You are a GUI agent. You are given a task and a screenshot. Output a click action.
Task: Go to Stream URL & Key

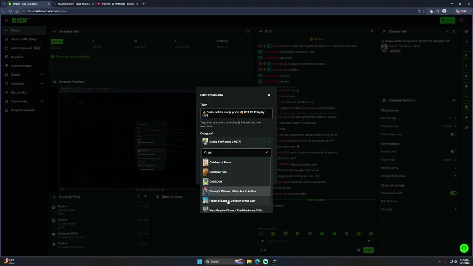[24, 39]
